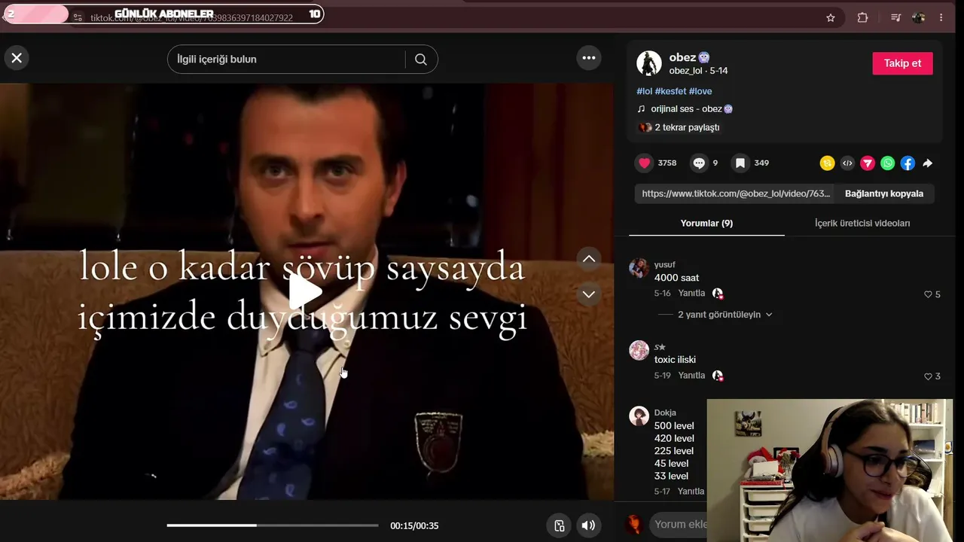This screenshot has height=542, width=964.
Task: Reply to the 'toxic iliski' comment
Action: click(691, 376)
